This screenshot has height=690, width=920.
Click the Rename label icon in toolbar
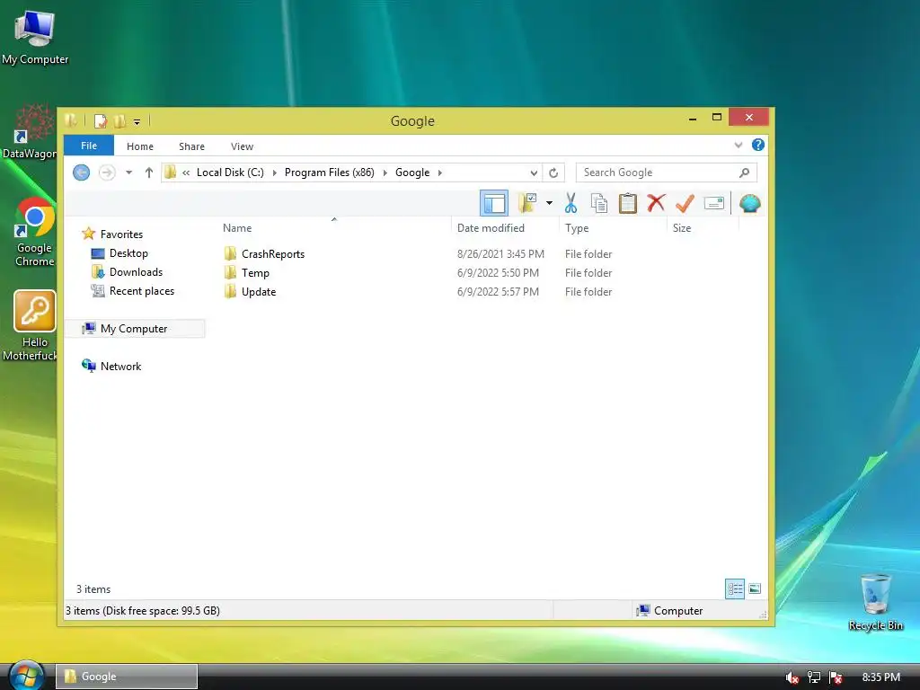[714, 203]
